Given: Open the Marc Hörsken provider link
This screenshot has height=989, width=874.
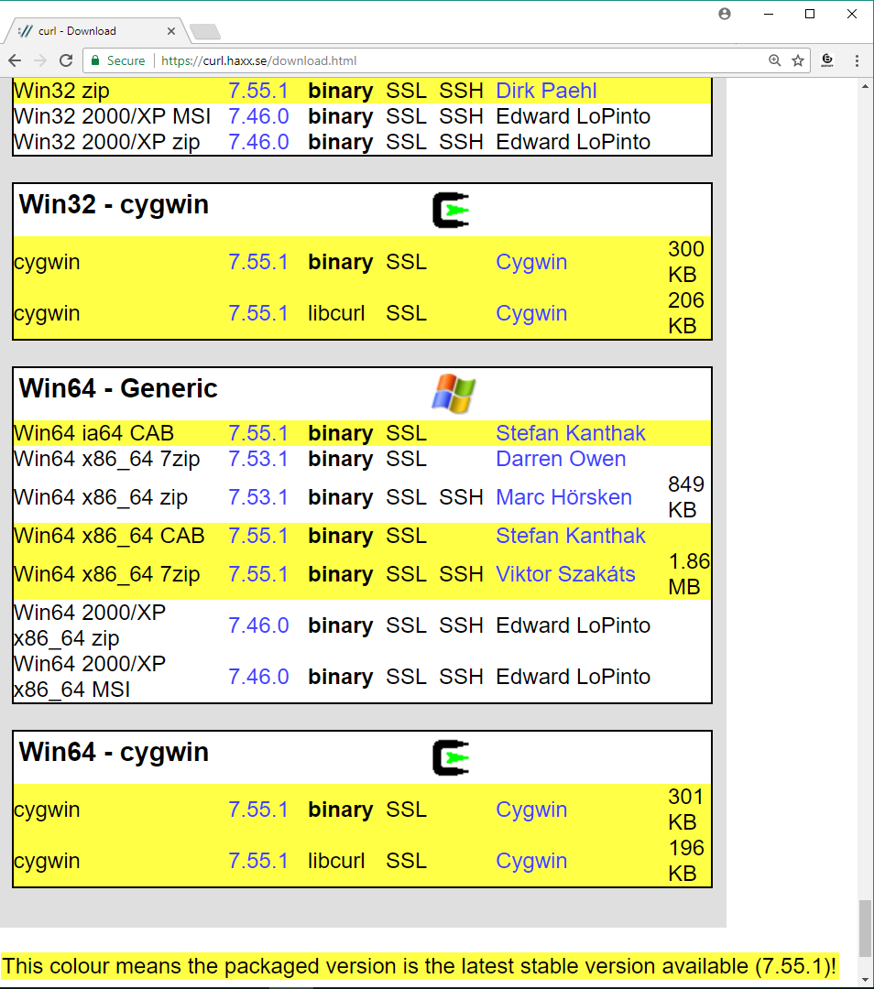Looking at the screenshot, I should pos(563,497).
